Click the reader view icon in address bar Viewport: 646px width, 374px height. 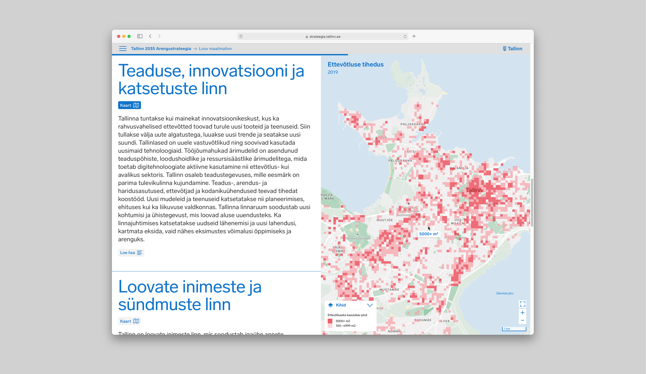click(x=241, y=37)
